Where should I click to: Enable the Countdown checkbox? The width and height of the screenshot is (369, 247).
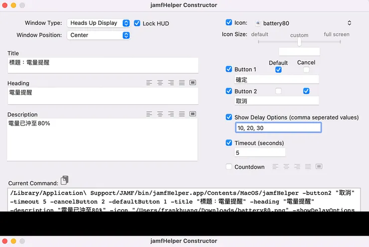(229, 167)
